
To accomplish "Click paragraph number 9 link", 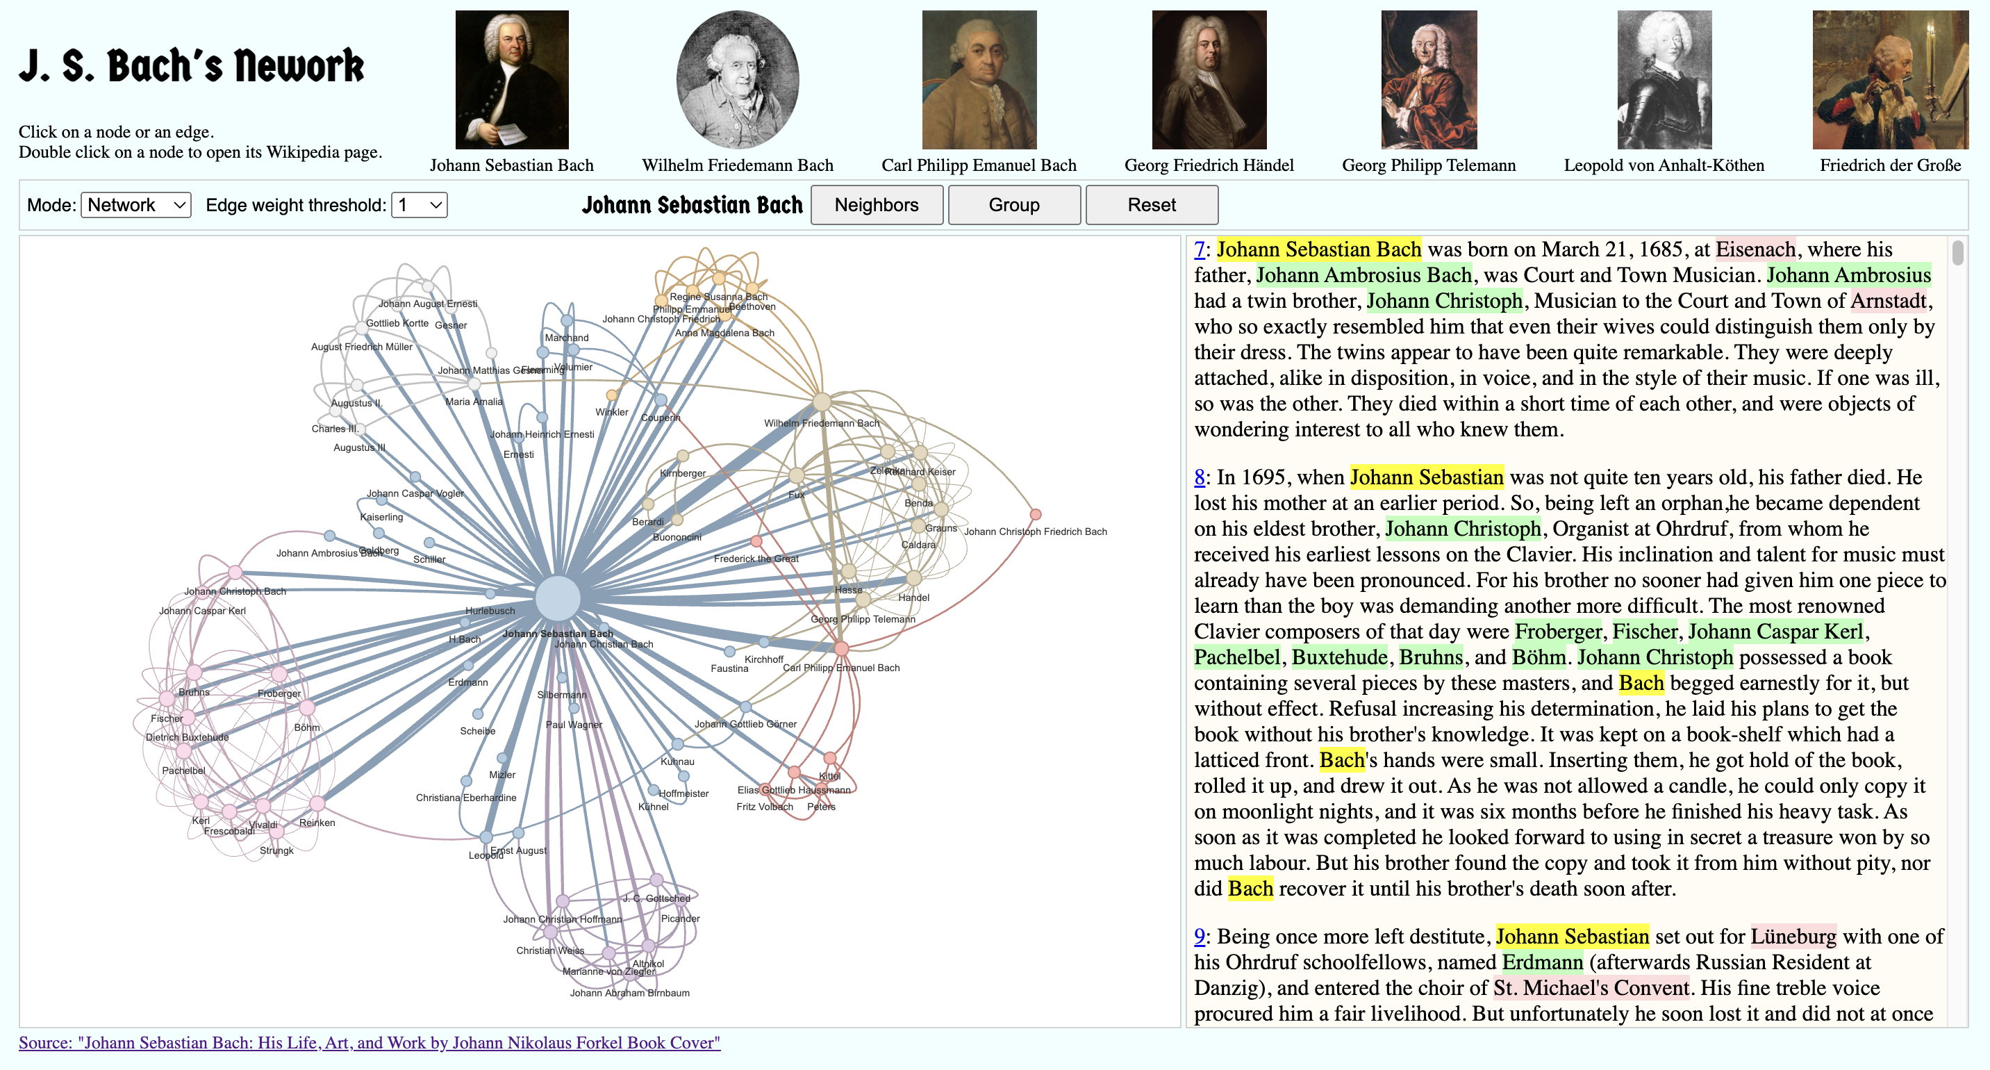I will coord(1199,937).
